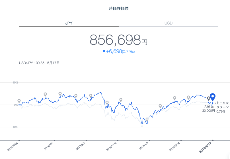The image size is (230, 159).
Task: Click the 2018/4/20 date label
Action: point(14,146)
